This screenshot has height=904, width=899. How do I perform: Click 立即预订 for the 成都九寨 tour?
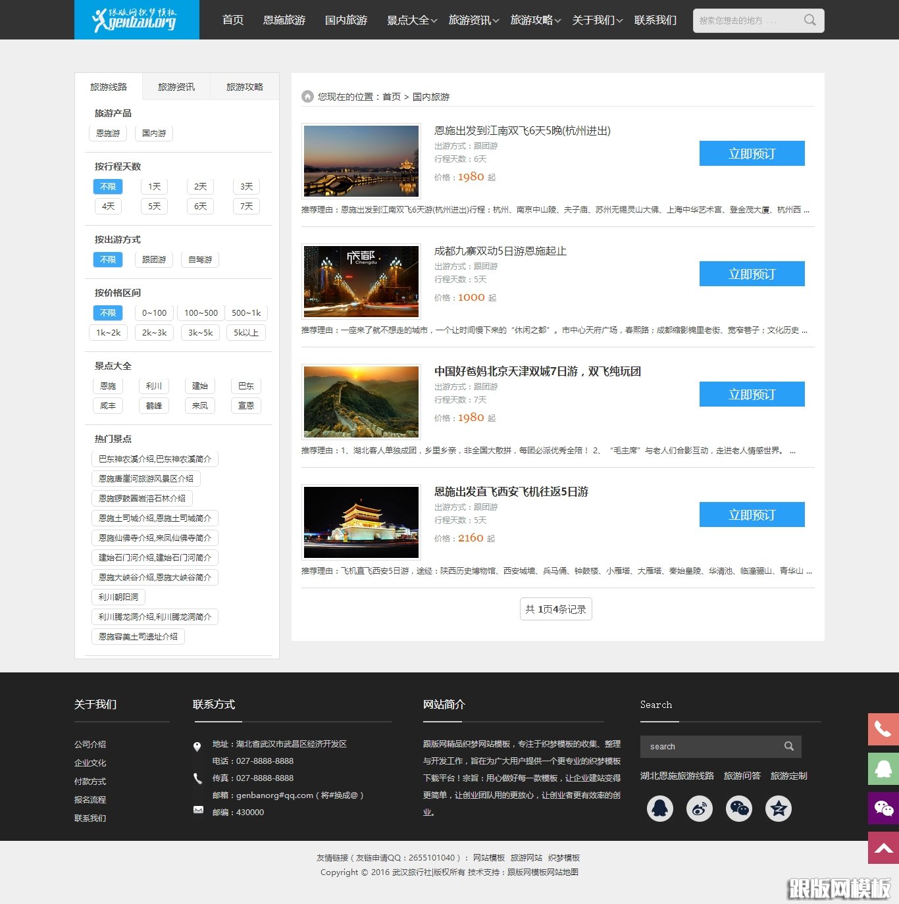752,274
